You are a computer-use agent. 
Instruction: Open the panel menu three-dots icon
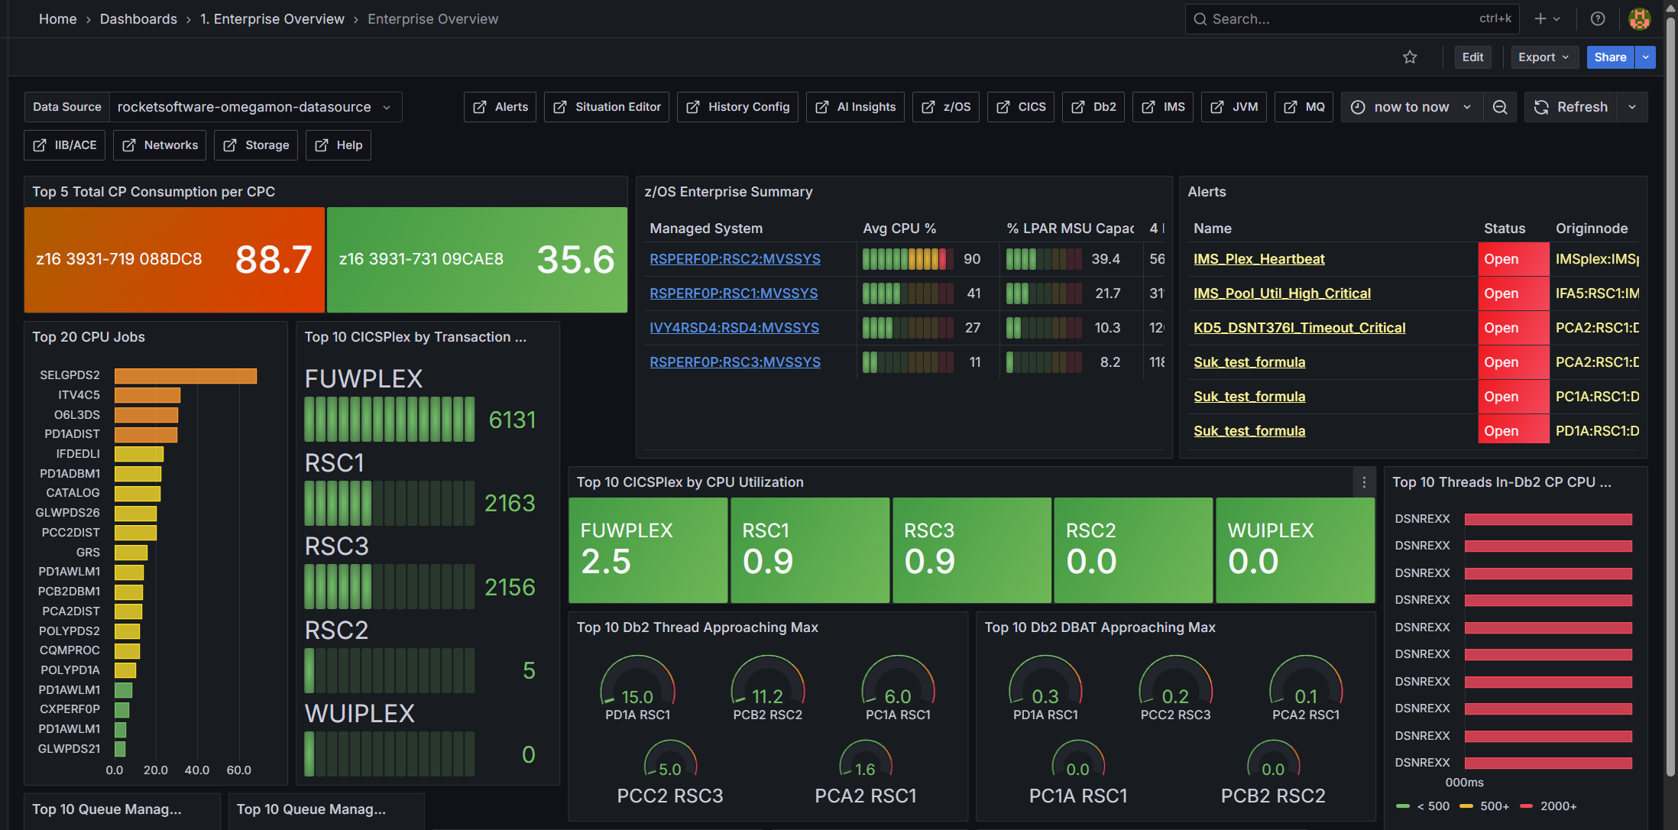1364,482
